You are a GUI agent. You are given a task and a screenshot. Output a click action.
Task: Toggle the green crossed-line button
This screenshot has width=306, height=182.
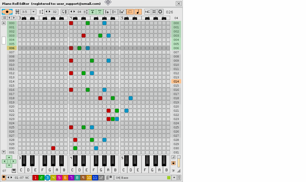click(100, 12)
